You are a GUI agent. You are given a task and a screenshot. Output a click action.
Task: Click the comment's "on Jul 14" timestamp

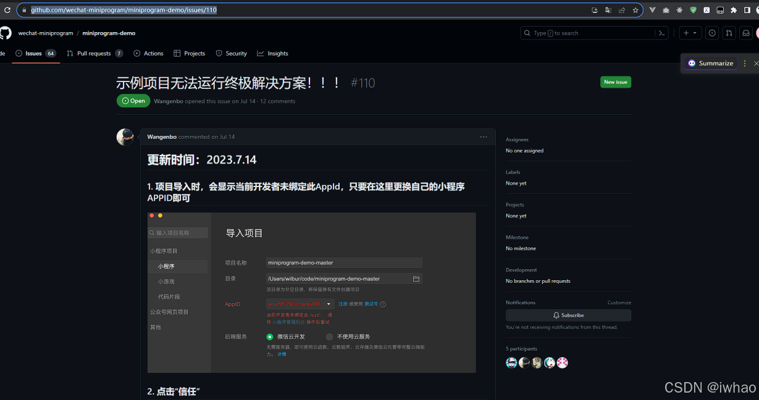tap(224, 137)
